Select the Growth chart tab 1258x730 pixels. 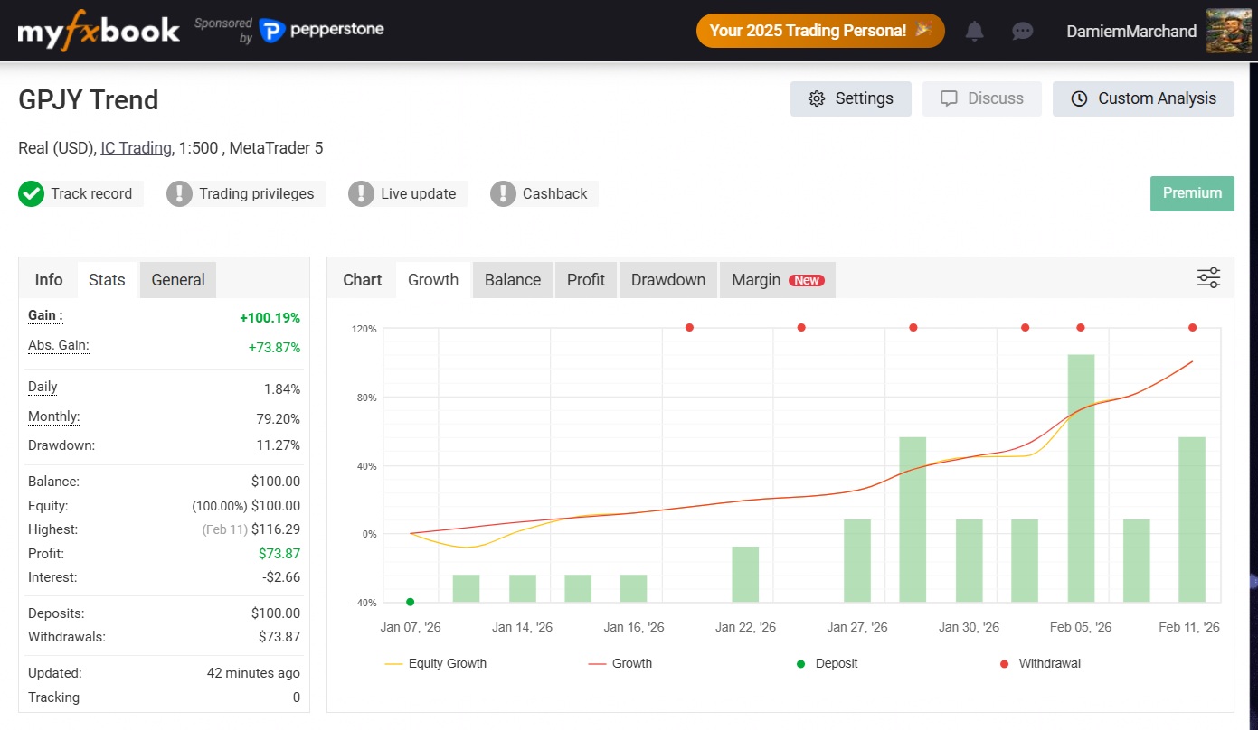(433, 280)
